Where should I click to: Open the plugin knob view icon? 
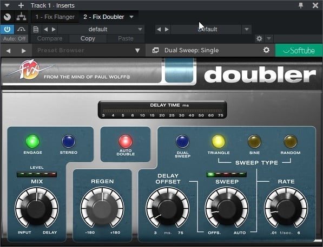(x=8, y=17)
